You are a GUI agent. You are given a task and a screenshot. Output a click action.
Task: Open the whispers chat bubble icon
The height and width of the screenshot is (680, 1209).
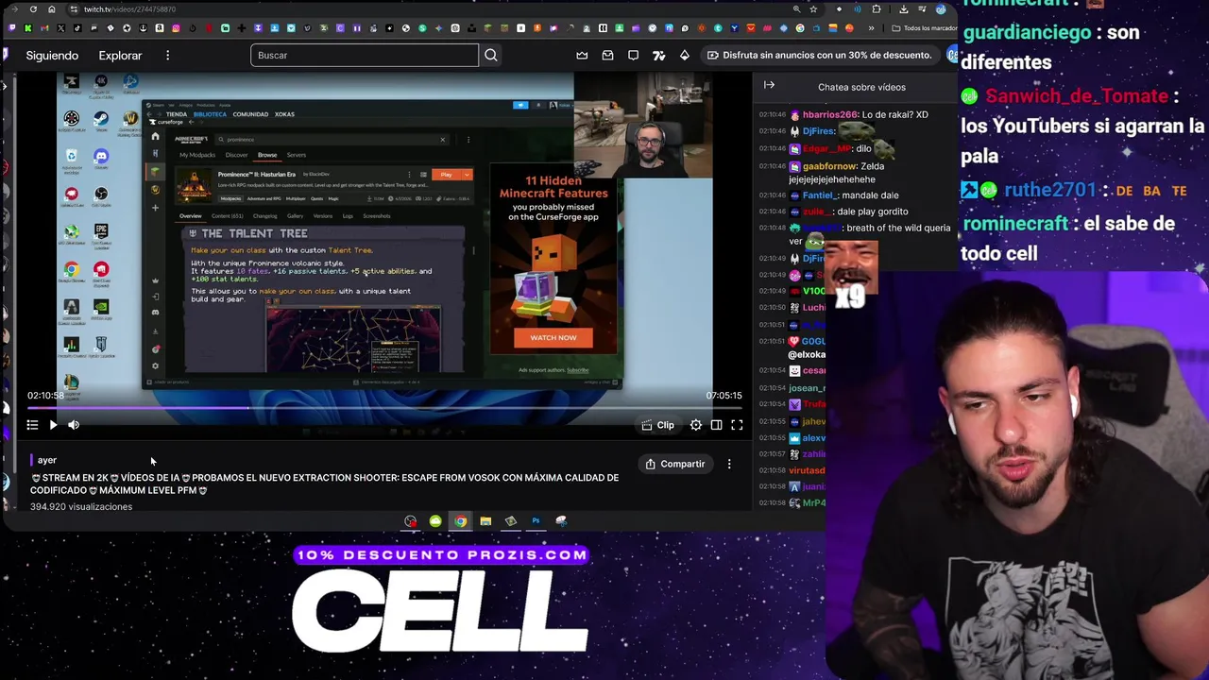click(x=633, y=55)
